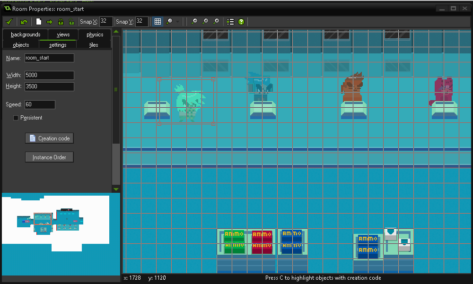Click the green checkmark to save the room

pyautogui.click(x=9, y=22)
